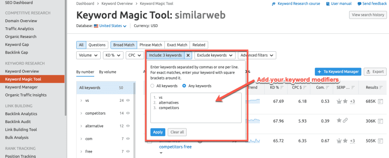Image resolution: width=389 pixels, height=158 pixels.
Task: Click the User manual icon link
Action: point(327,4)
